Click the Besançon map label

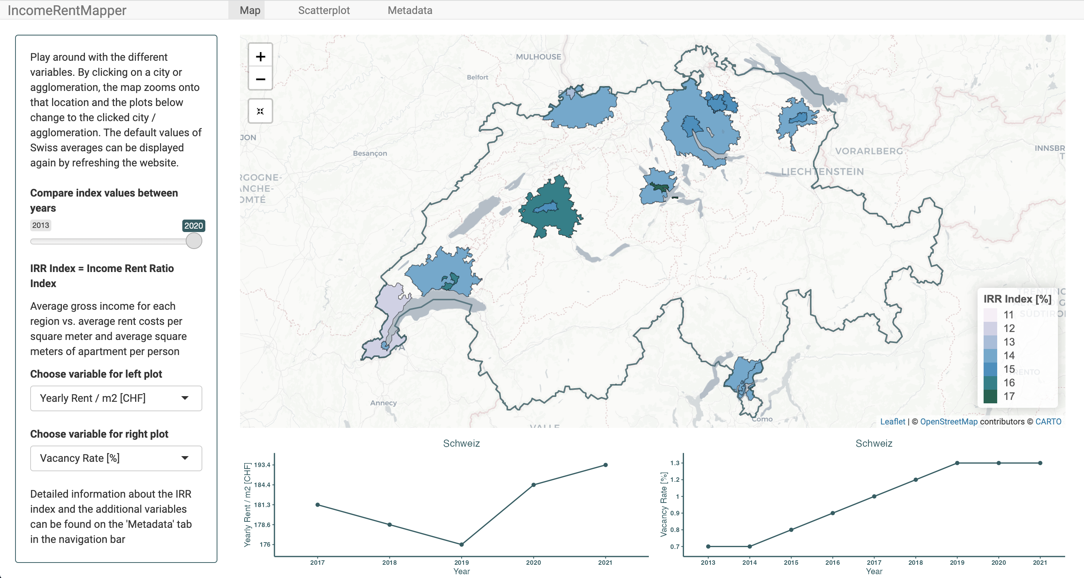[370, 153]
